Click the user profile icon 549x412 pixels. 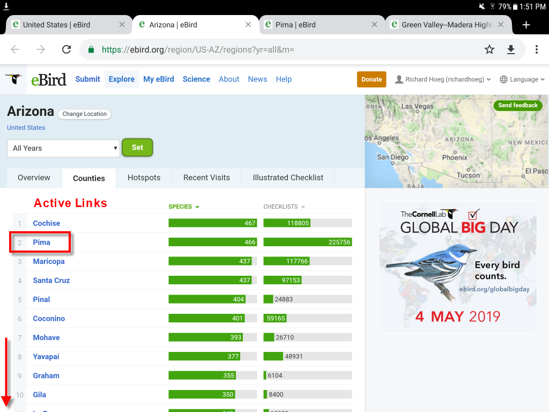pos(399,79)
